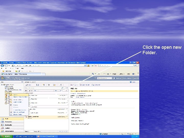This screenshot has height=138, width=184.
Task: Select the Microsoft PowerPoint taskbar button
Action: [47, 136]
